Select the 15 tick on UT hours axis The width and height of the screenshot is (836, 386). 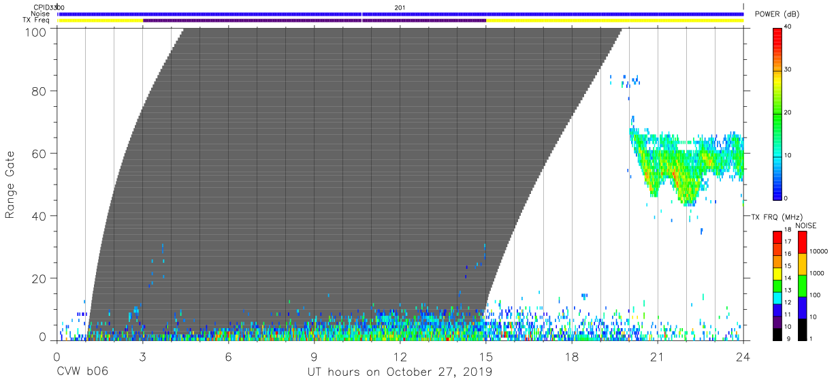[x=486, y=356]
